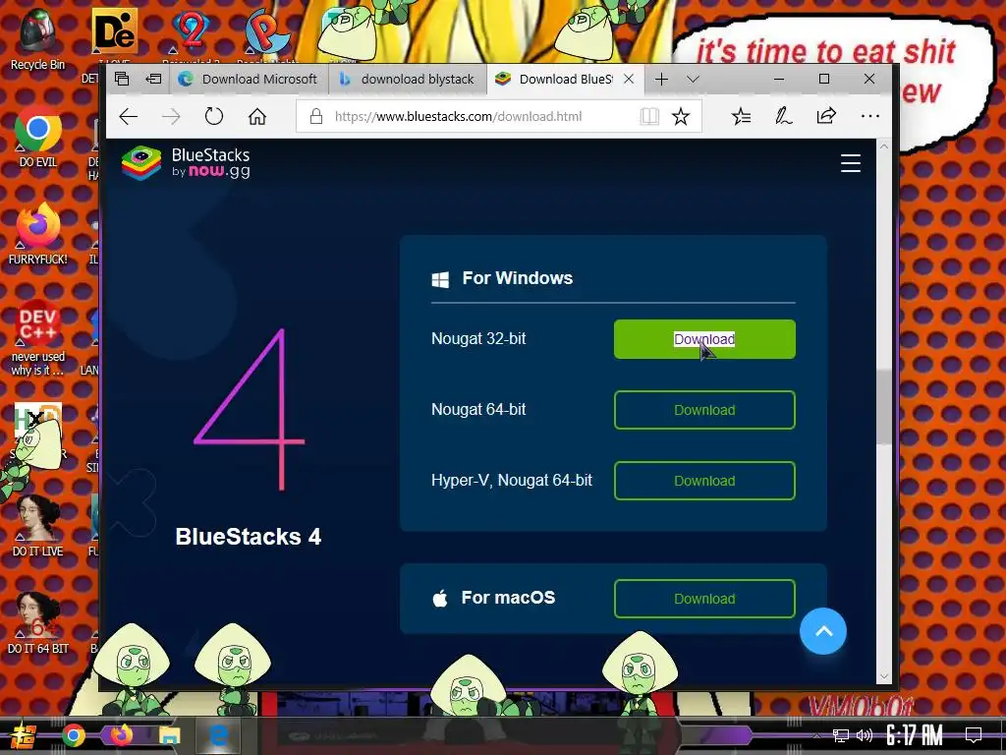Refresh the BlueStacks download page
This screenshot has height=755, width=1006.
pyautogui.click(x=213, y=116)
